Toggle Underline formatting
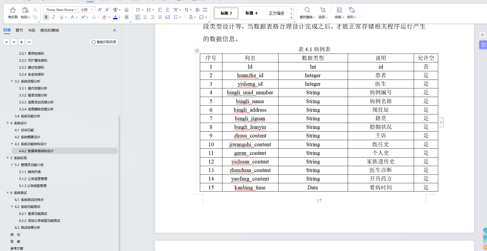Screen dimensions: 487x251 pyautogui.click(x=62, y=17)
